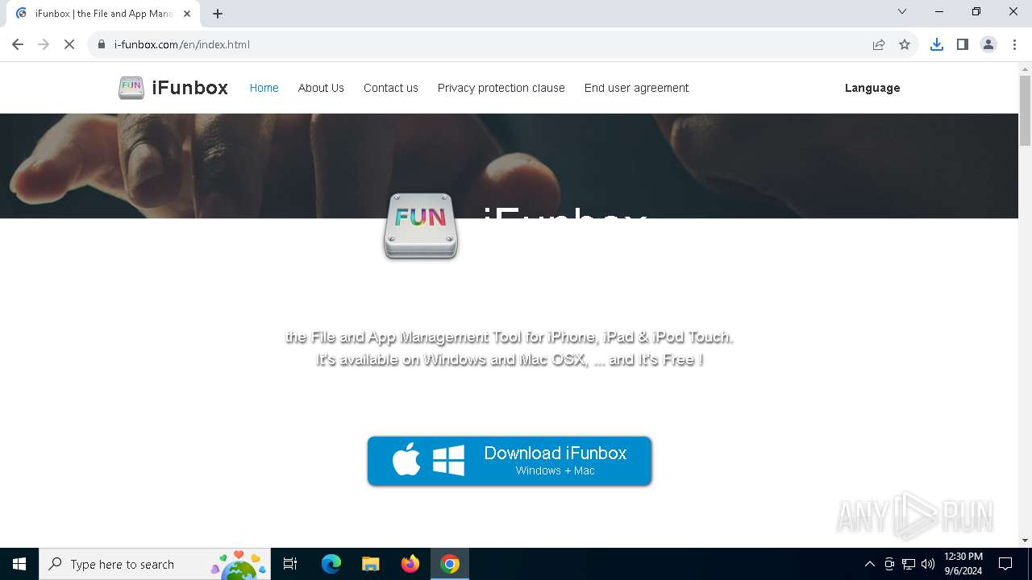Open End user agreement page
This screenshot has height=580, width=1032.
pyautogui.click(x=636, y=88)
